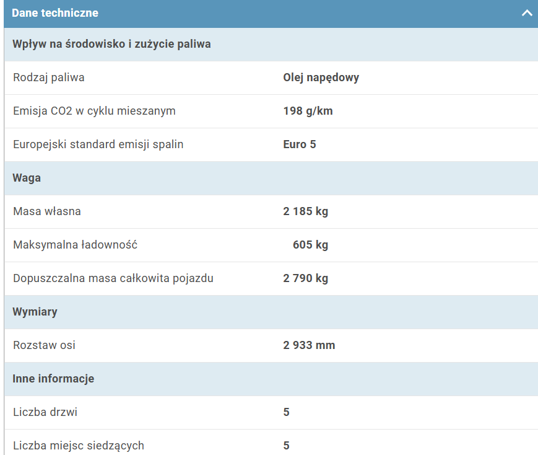The height and width of the screenshot is (455, 538).
Task: Click Dopuszczalna masa całkowita pojazdu label
Action: pos(113,278)
